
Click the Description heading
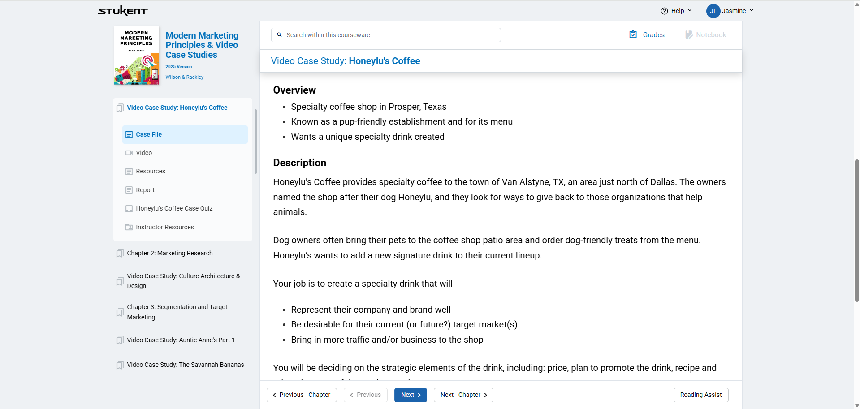coord(300,163)
